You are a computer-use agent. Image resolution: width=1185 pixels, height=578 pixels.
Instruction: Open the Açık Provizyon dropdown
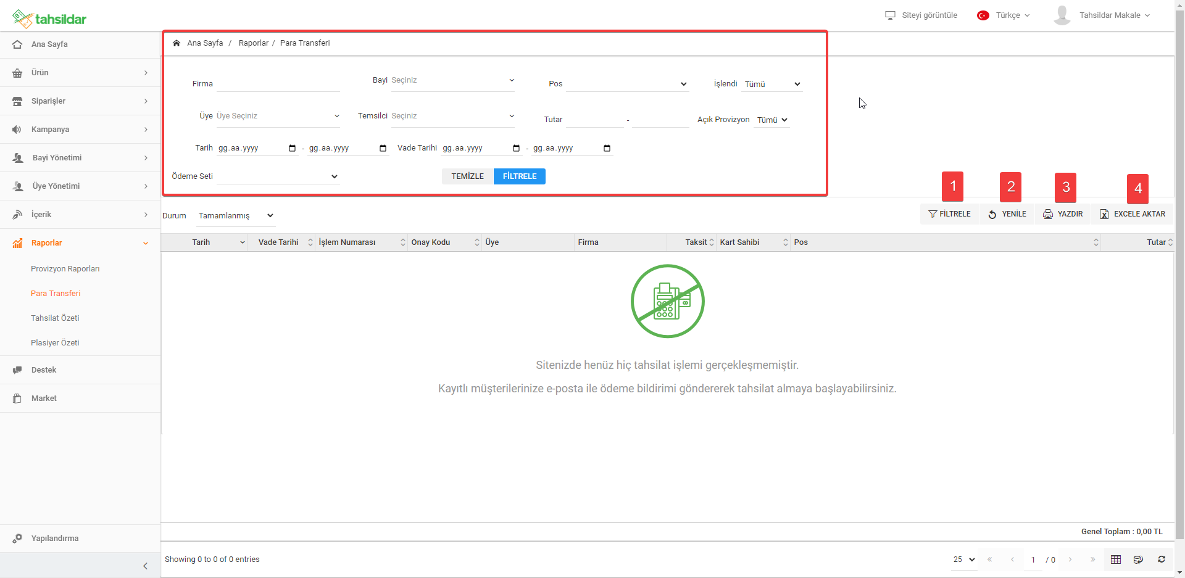[772, 120]
